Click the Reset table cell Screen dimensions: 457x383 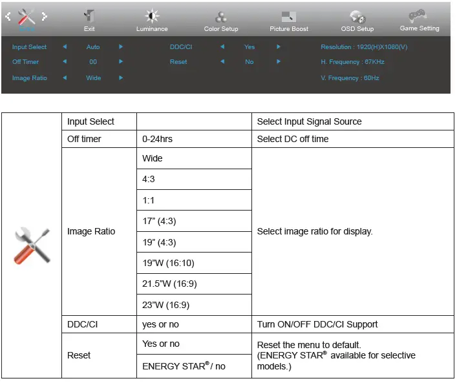(99, 356)
